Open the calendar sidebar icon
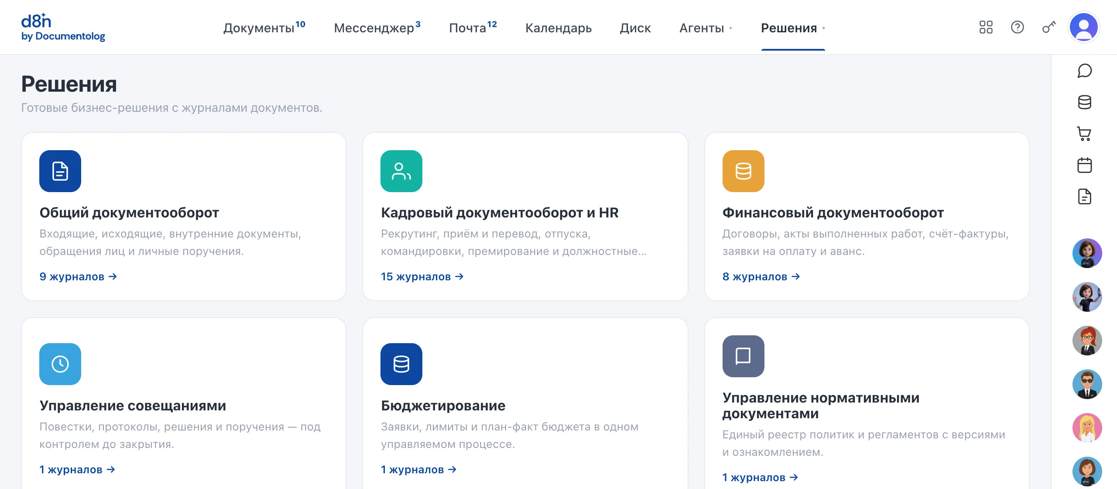This screenshot has height=489, width=1117. pos(1084,165)
